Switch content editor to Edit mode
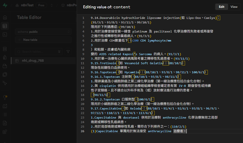This screenshot has width=243, height=143. click(221, 7)
